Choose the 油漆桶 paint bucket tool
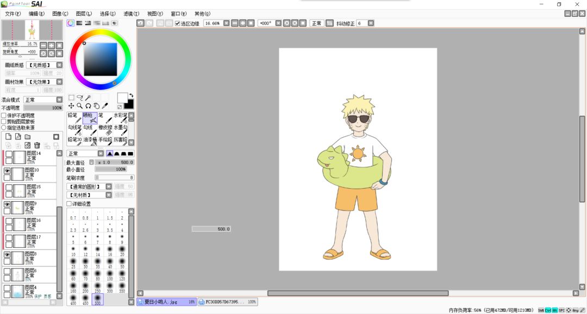587x314 pixels. coord(90,142)
